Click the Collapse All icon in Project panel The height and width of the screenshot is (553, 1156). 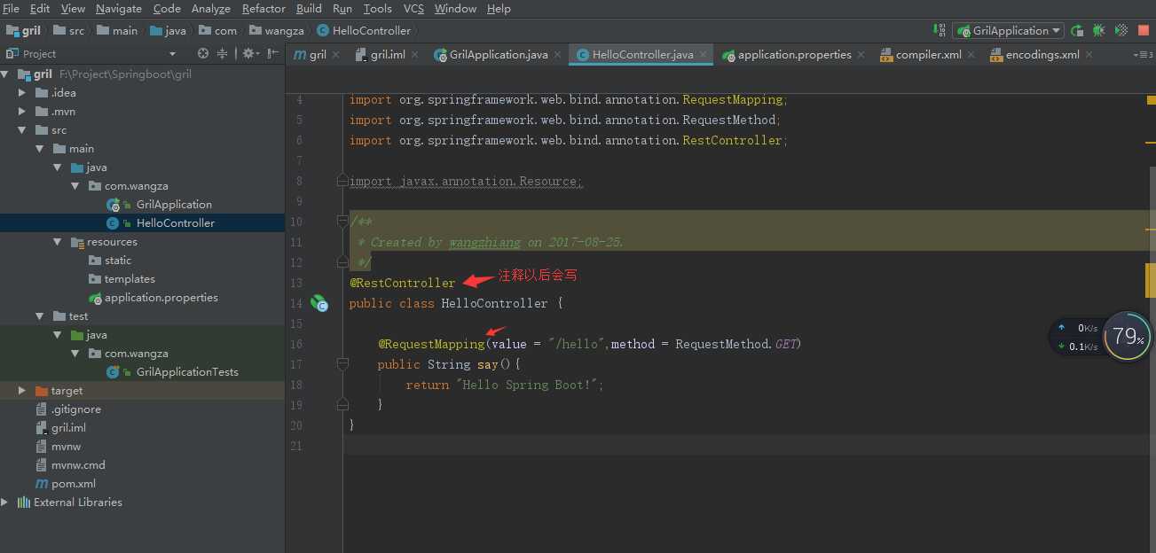click(x=223, y=53)
